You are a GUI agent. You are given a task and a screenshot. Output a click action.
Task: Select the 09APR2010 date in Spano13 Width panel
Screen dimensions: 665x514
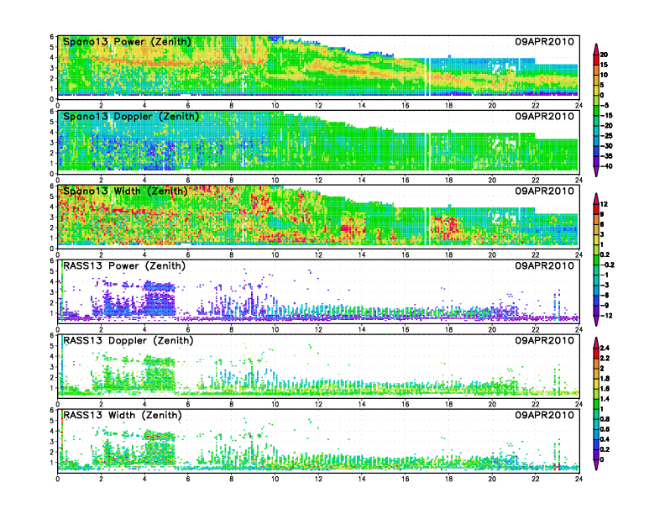pyautogui.click(x=545, y=191)
